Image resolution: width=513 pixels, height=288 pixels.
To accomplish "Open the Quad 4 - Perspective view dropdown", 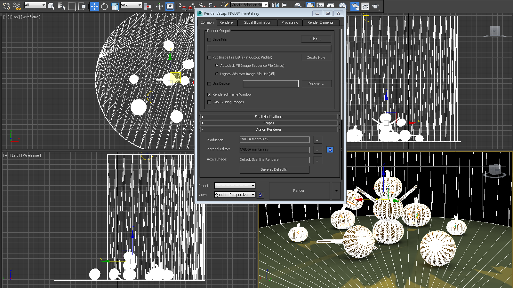I will 235,195.
